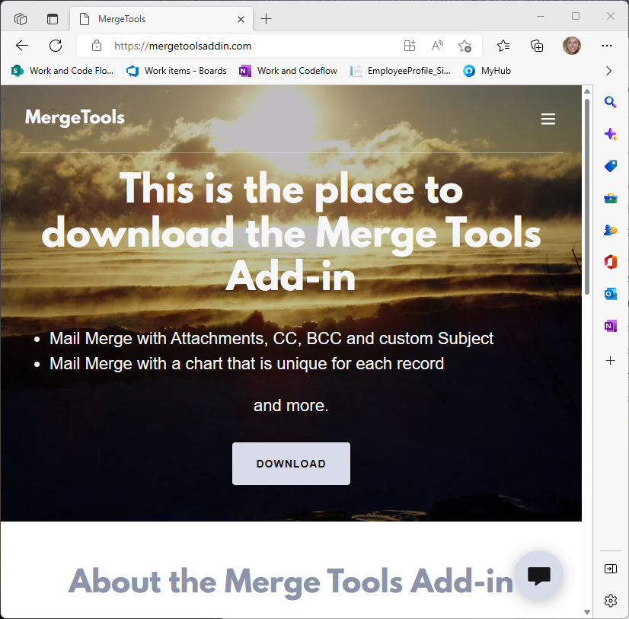Add this page to favorites
The image size is (629, 619).
465,46
